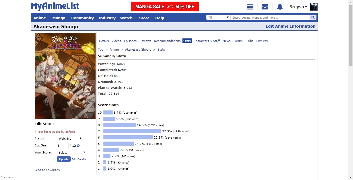
Task: Open the messages envelope icon
Action: coord(265,7)
